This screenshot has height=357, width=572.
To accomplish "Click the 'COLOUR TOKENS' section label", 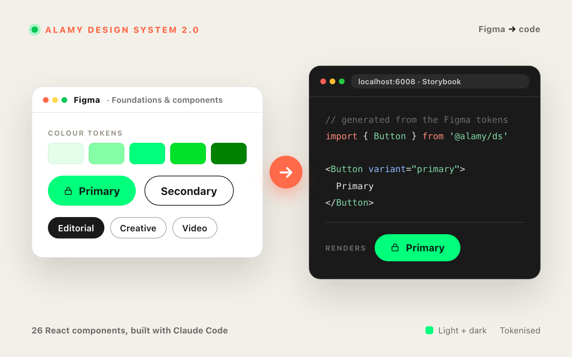I will pos(85,133).
